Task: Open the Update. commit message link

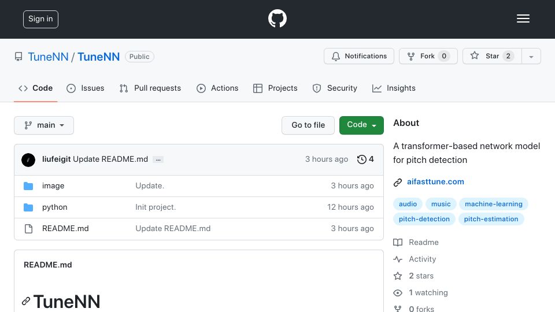Action: pyautogui.click(x=150, y=185)
